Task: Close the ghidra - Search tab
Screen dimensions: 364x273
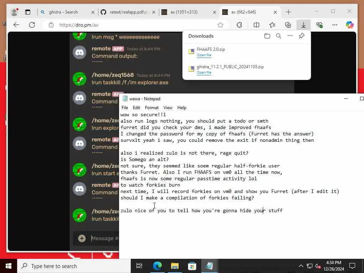Action: tap(93, 12)
